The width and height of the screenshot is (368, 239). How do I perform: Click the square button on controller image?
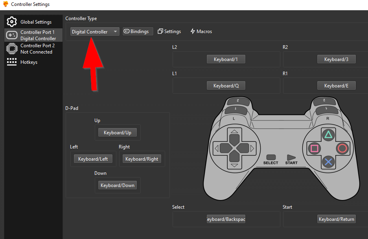[314, 148]
